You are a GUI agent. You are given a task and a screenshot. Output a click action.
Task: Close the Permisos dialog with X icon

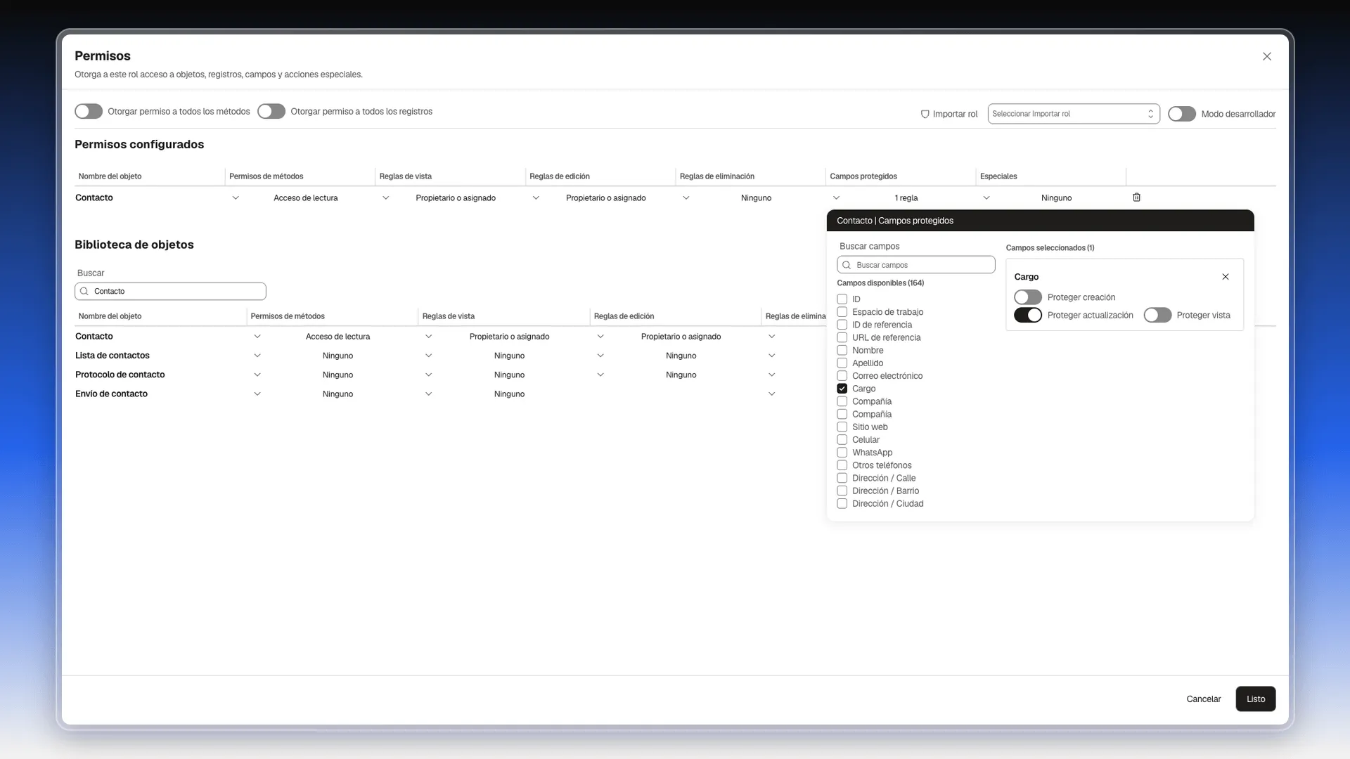(1267, 56)
